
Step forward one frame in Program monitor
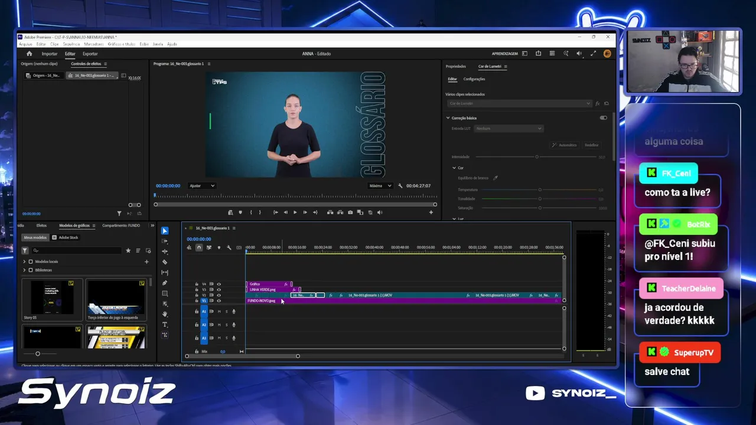click(305, 212)
